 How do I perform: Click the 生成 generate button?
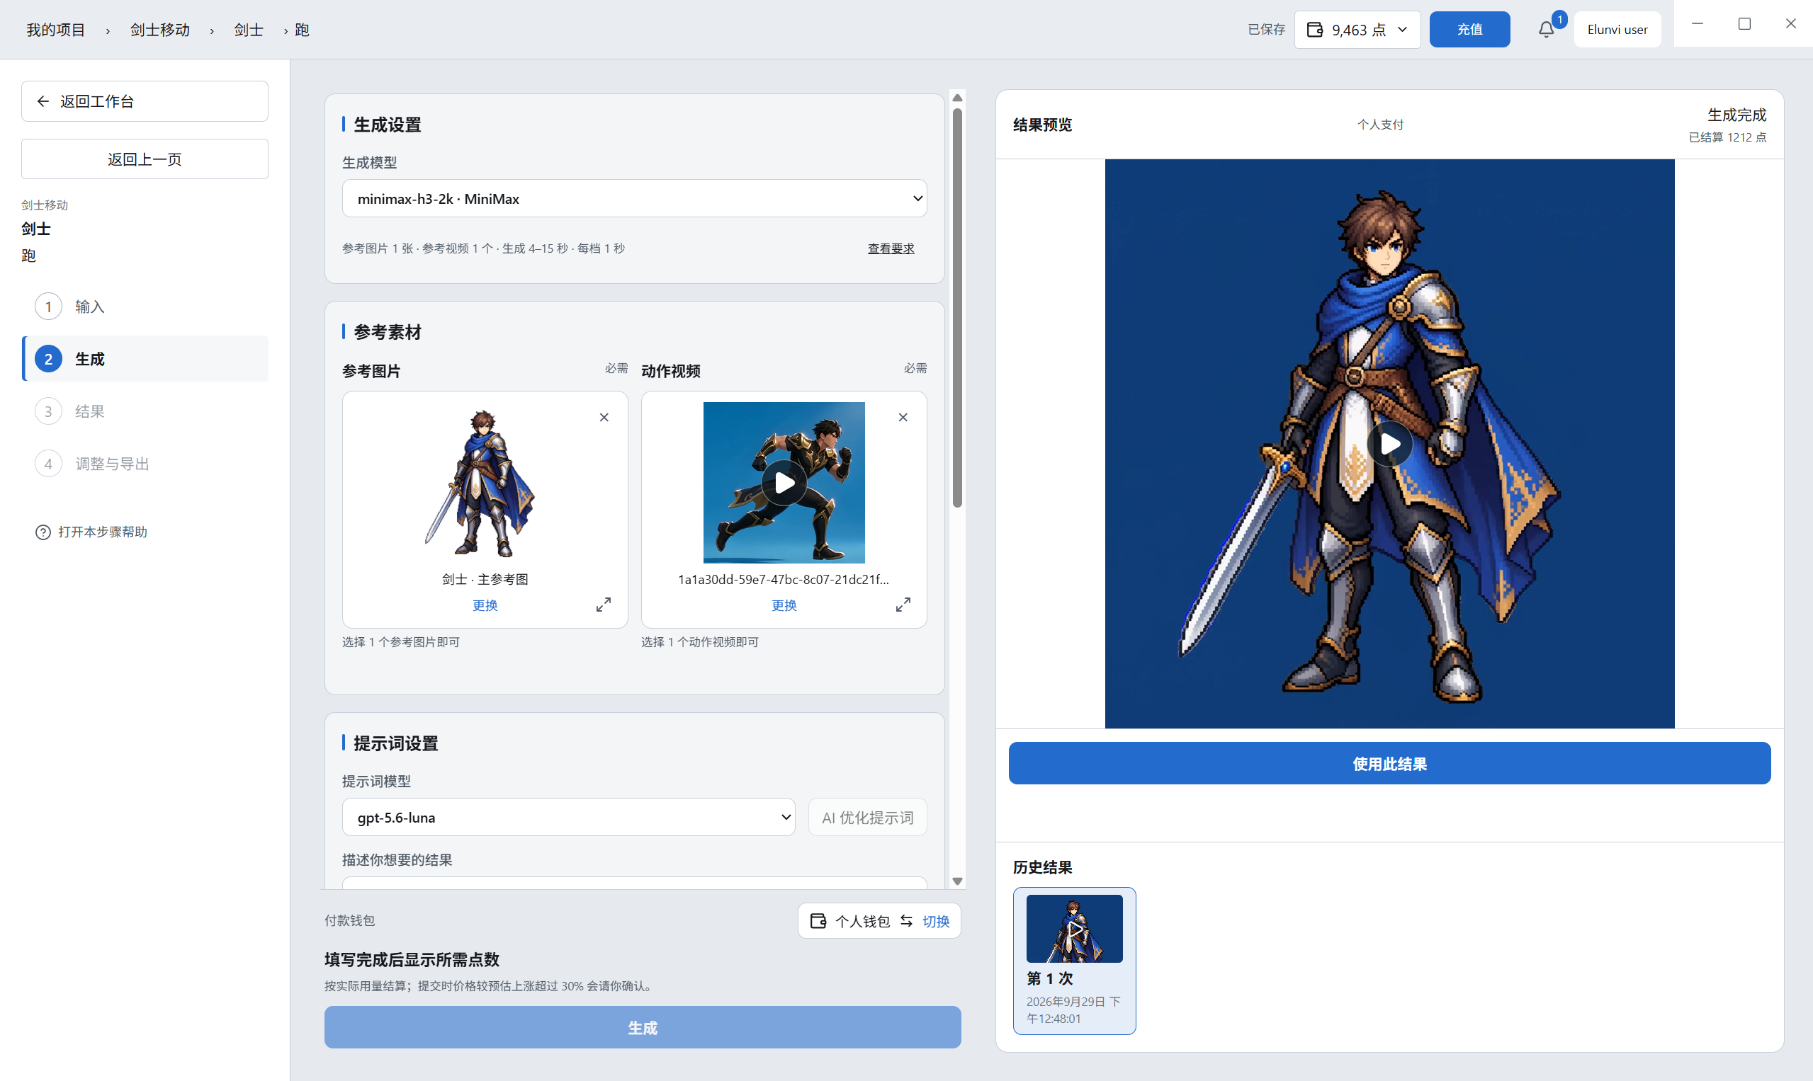[643, 1027]
